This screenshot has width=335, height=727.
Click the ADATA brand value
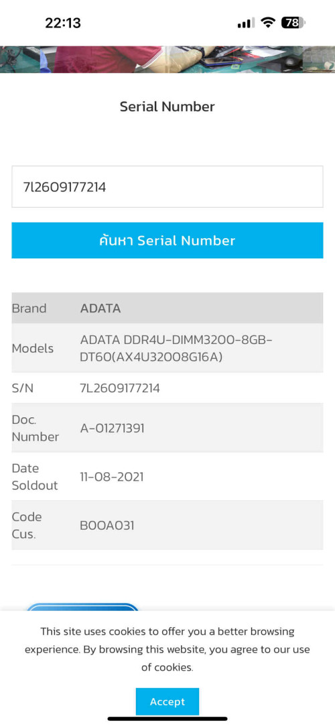pyautogui.click(x=100, y=309)
